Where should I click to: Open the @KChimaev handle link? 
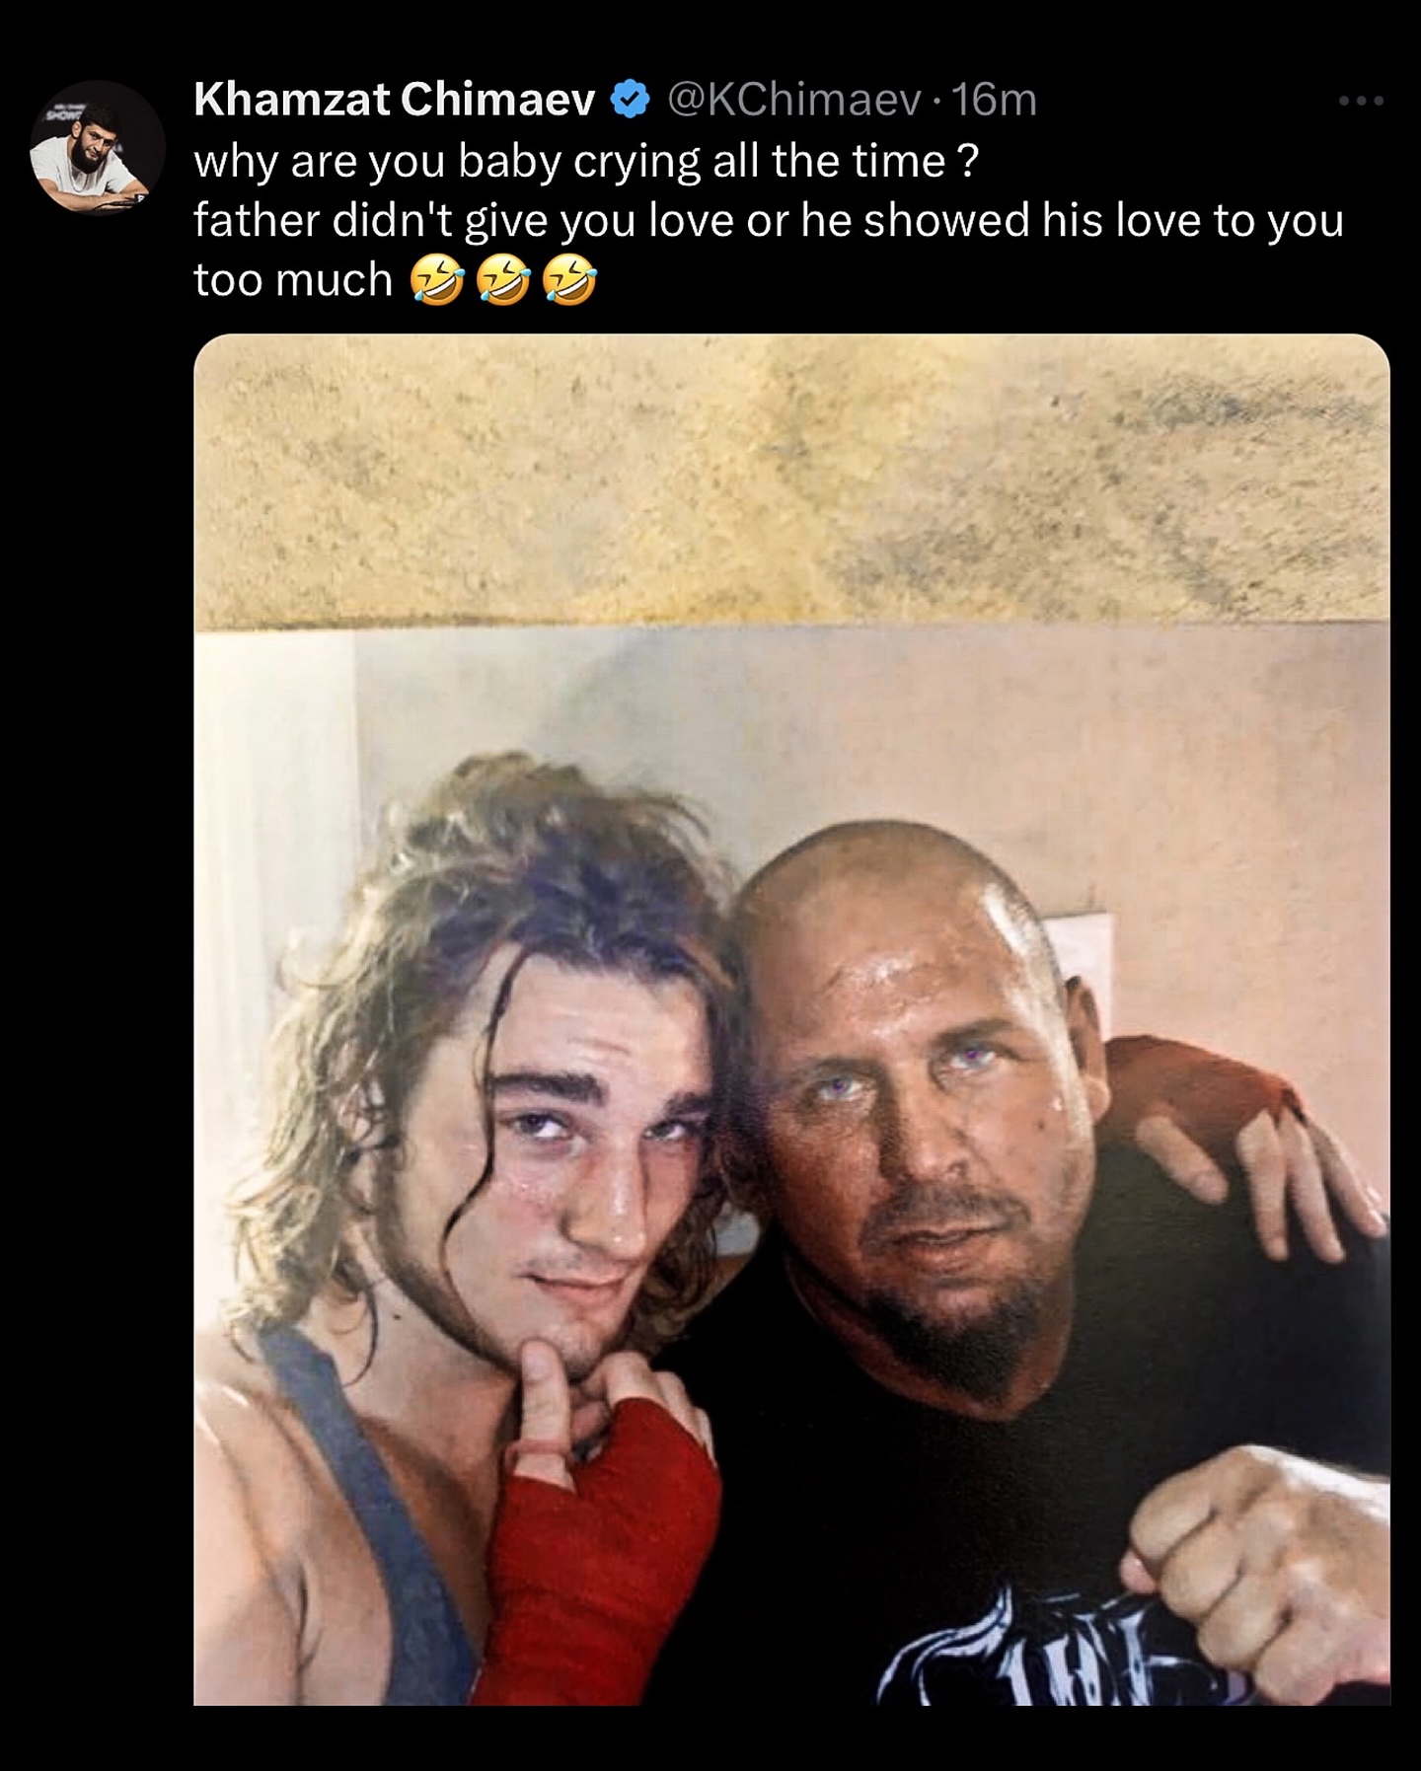[x=794, y=100]
